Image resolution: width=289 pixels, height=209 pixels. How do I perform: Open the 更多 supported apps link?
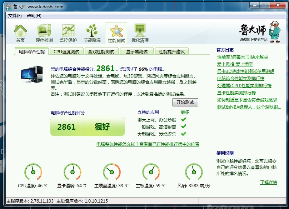coord(185,112)
